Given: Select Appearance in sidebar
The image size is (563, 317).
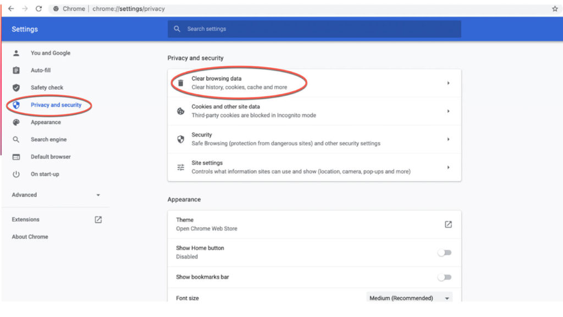Looking at the screenshot, I should 46,122.
